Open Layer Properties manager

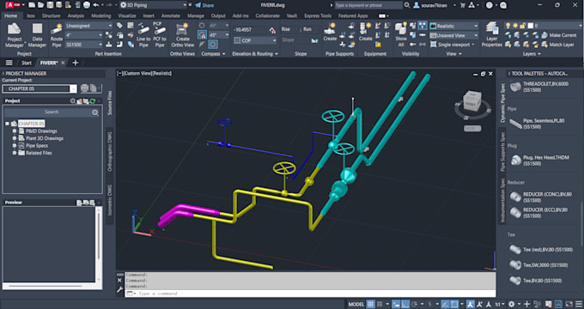[x=492, y=34]
